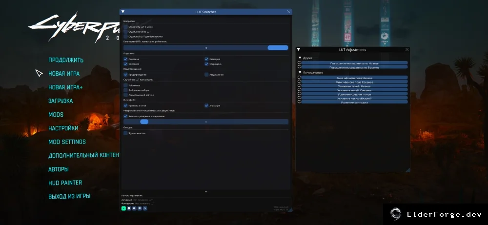Screen dimensions: 488x225
Task: Enable the 'Журнал консоли' checkbox
Action: click(125, 133)
